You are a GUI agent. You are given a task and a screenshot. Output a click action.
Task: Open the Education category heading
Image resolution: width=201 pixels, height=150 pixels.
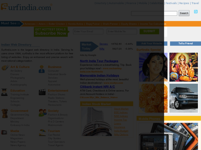(18, 91)
